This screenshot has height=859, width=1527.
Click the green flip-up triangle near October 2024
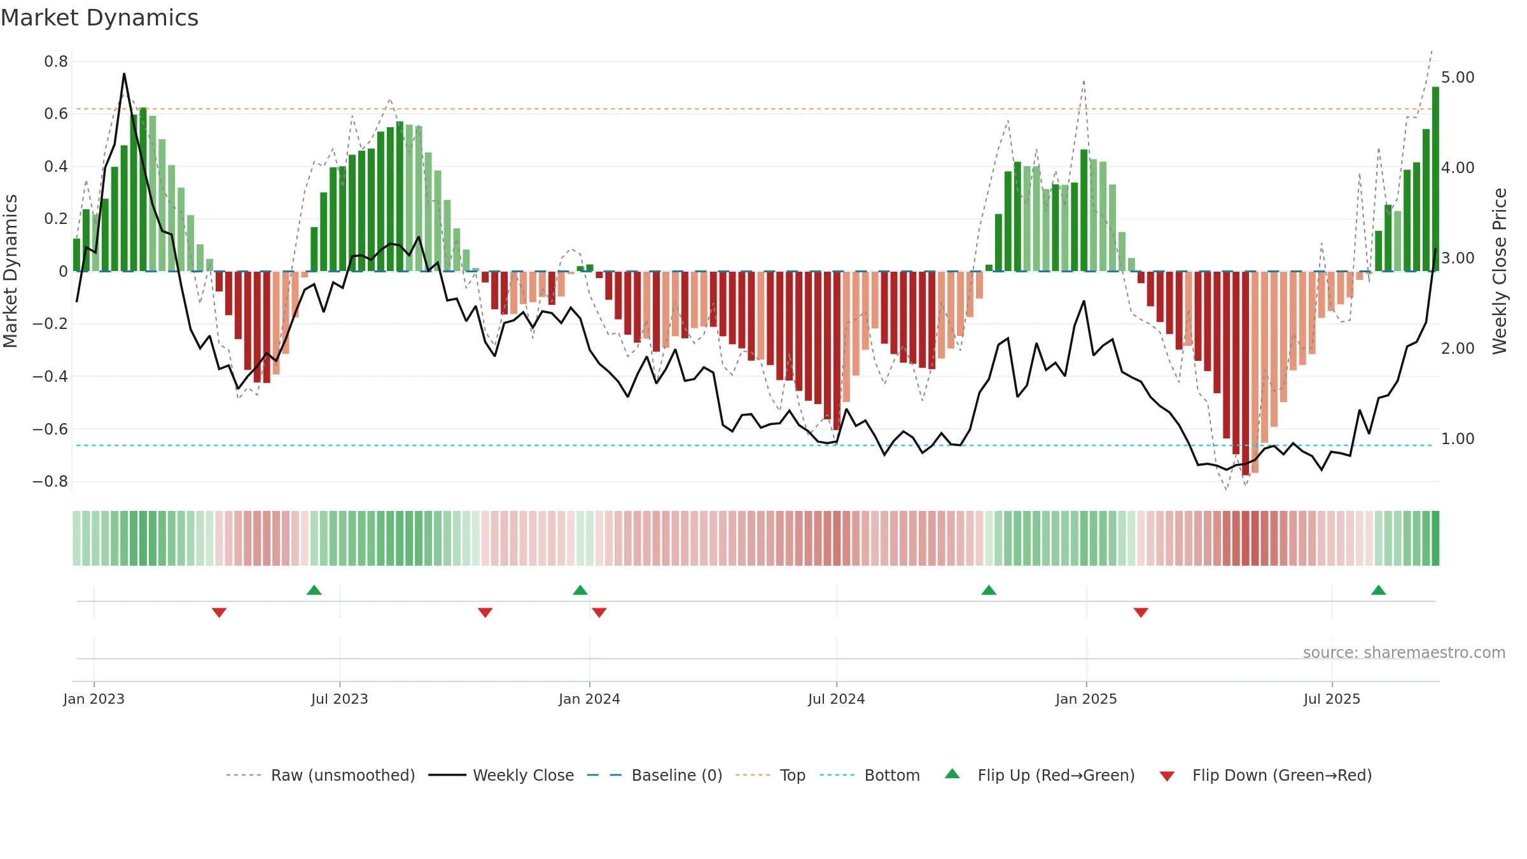(989, 590)
